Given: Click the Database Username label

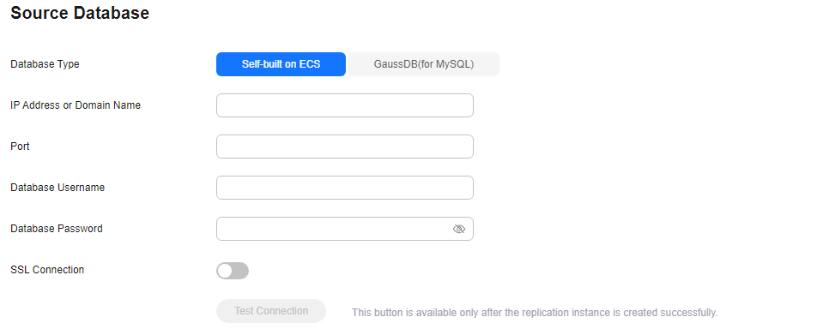Looking at the screenshot, I should [57, 188].
